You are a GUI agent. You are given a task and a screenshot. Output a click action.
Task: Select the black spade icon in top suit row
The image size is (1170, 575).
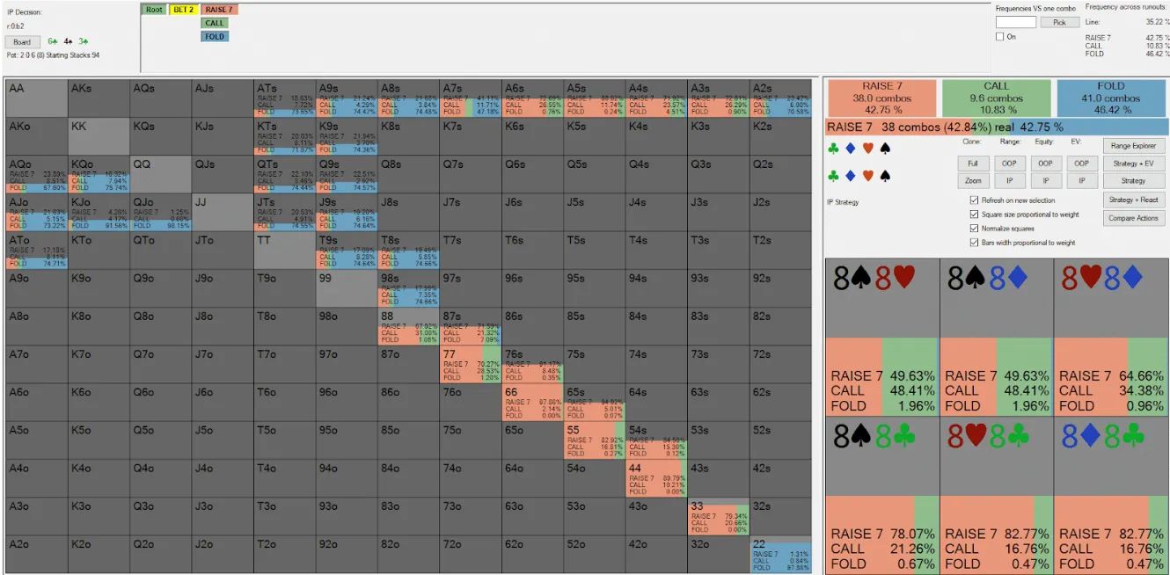pyautogui.click(x=885, y=149)
